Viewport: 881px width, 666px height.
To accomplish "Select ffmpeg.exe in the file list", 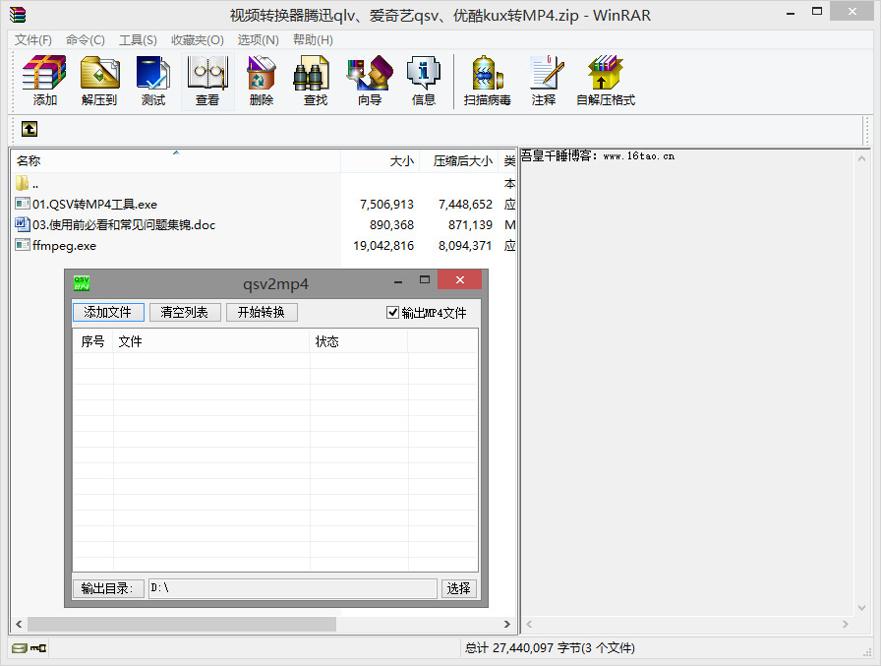I will click(64, 246).
